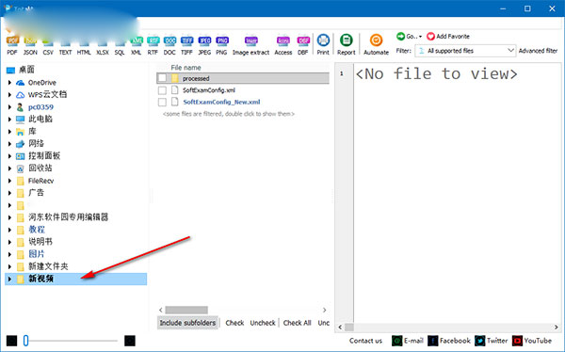Select the RTF conversion icon
Image resolution: width=565 pixels, height=352 pixels.
coord(153,40)
